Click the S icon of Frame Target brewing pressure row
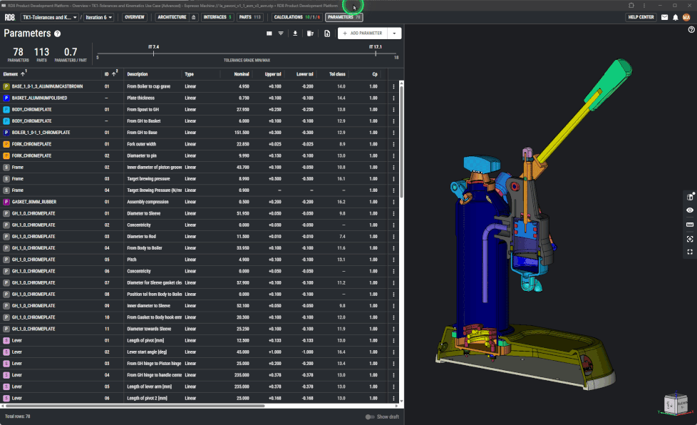The image size is (697, 425). click(x=6, y=179)
